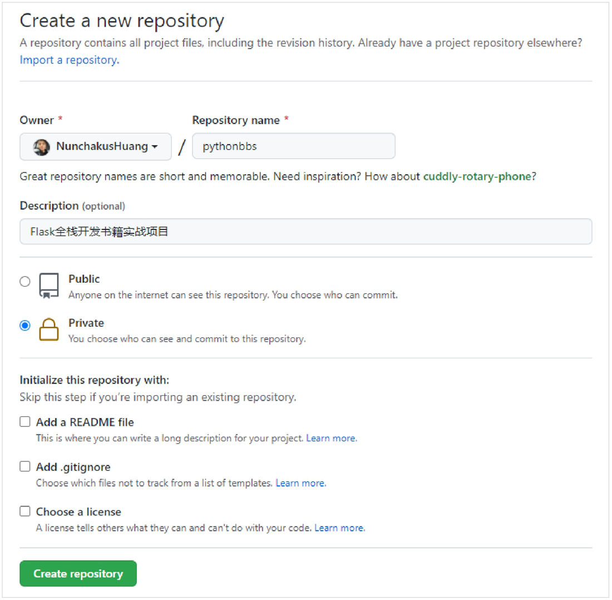Open Learn more link for README file

coord(332,439)
